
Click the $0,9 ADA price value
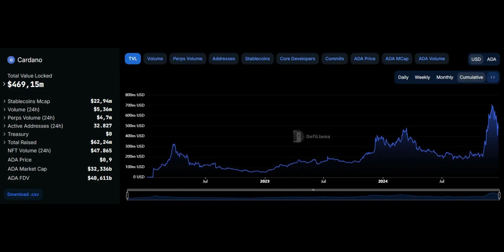coord(106,160)
